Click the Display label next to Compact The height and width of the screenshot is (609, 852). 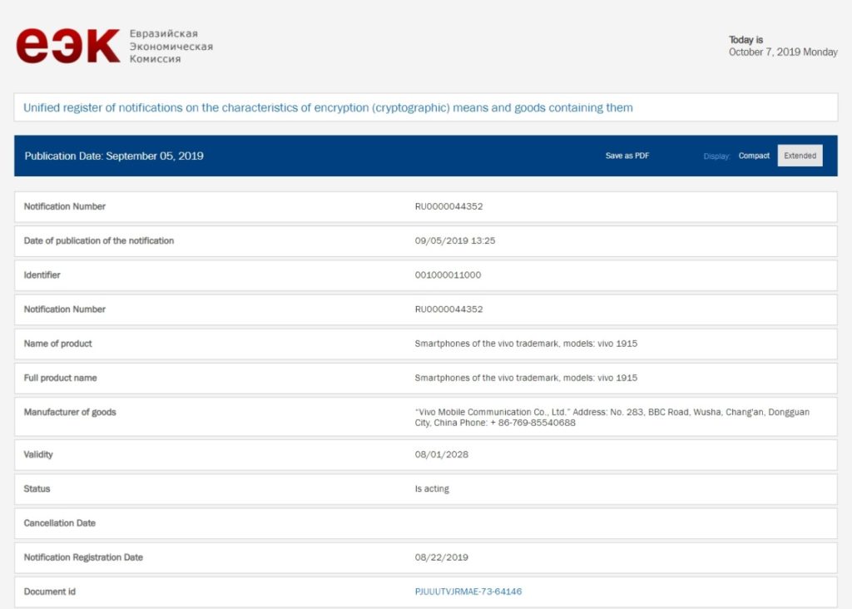pos(716,156)
